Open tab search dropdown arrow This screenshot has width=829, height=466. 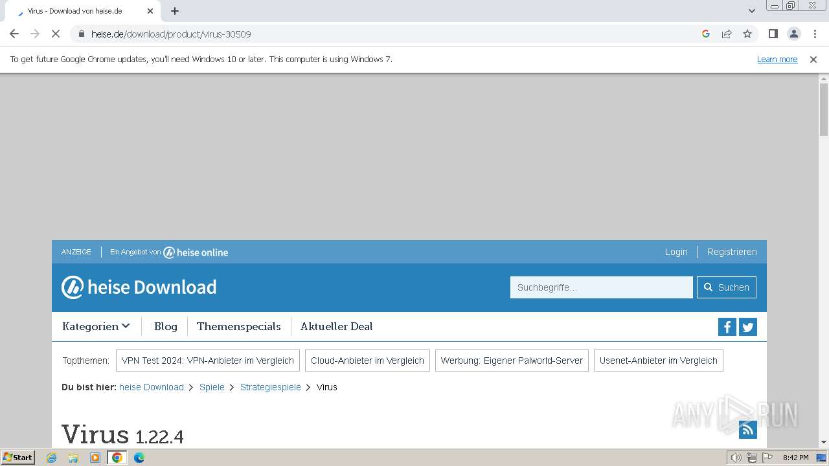pos(752,11)
